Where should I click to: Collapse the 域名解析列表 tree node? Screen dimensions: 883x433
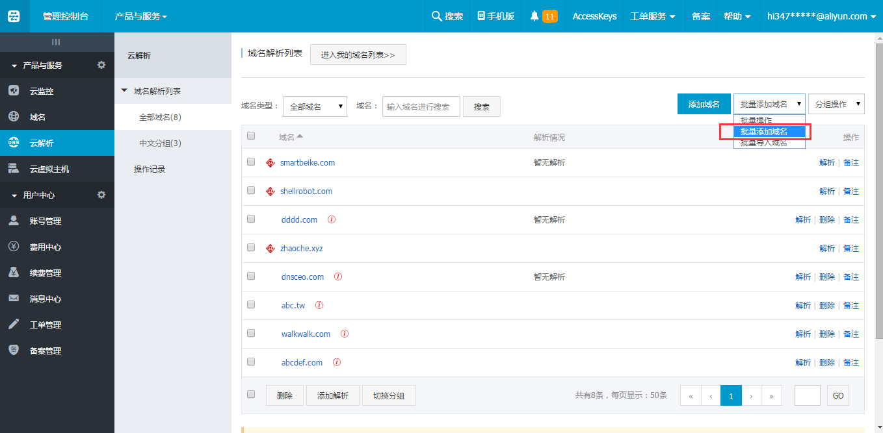click(124, 91)
